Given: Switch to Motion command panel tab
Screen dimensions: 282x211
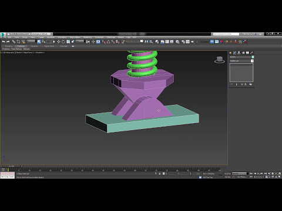Looking at the screenshot, I should (x=243, y=53).
